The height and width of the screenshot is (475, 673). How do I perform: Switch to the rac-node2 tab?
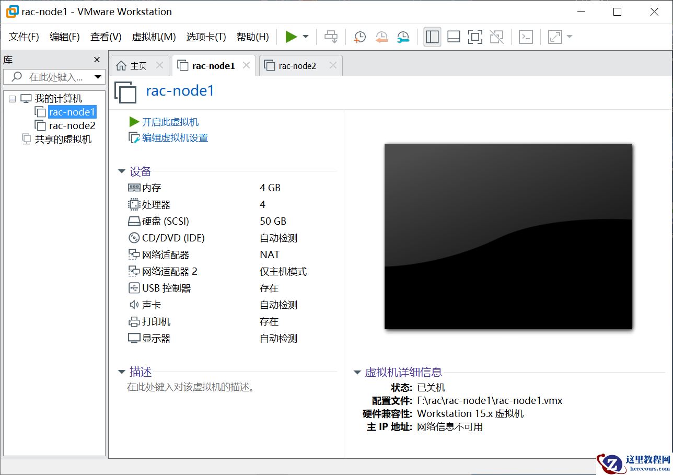pyautogui.click(x=298, y=65)
